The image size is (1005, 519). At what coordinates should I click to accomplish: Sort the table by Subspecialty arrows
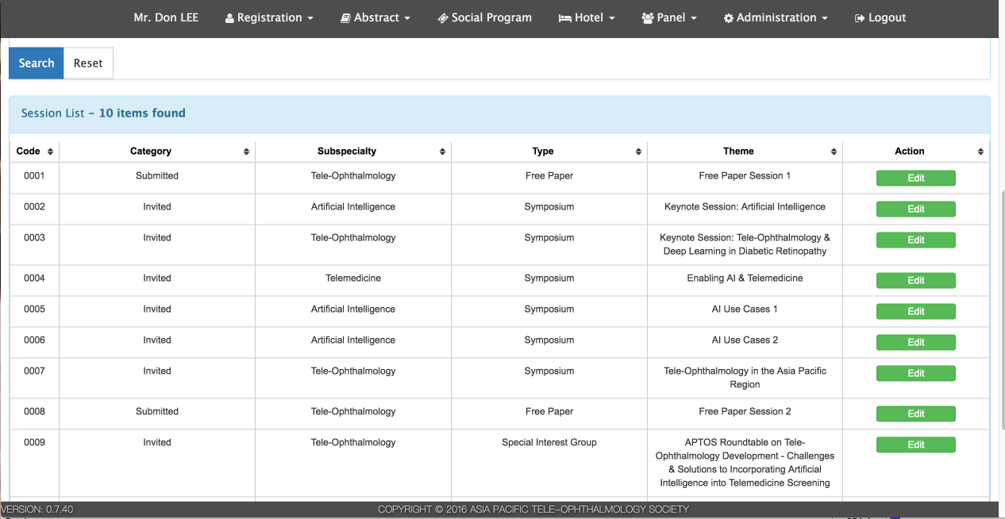tap(442, 152)
